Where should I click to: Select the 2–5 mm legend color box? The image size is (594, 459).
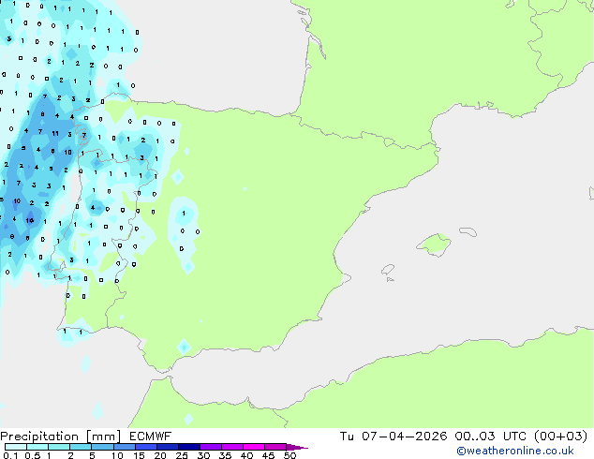pos(81,447)
